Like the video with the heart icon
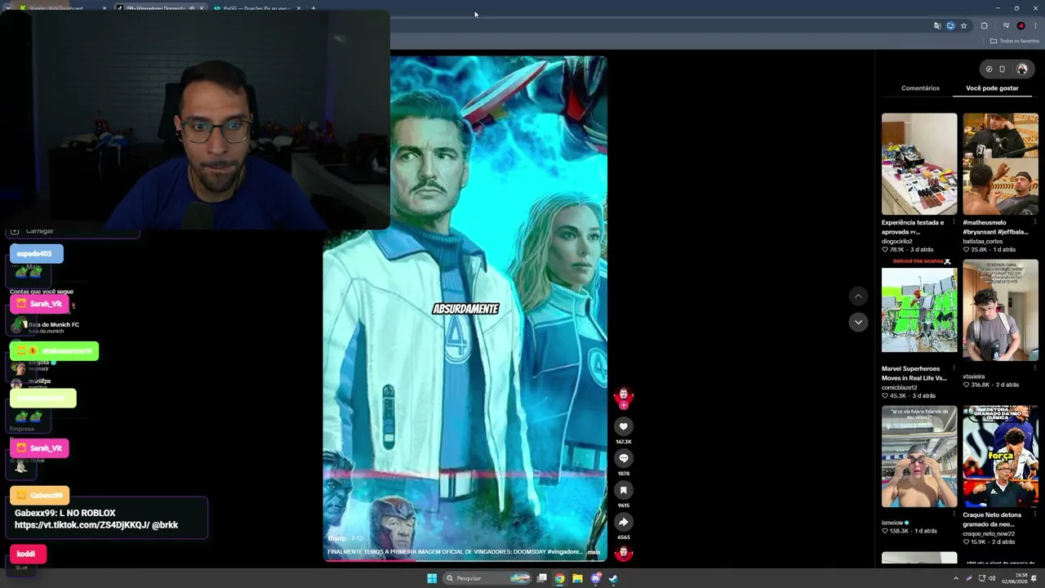 [x=623, y=426]
